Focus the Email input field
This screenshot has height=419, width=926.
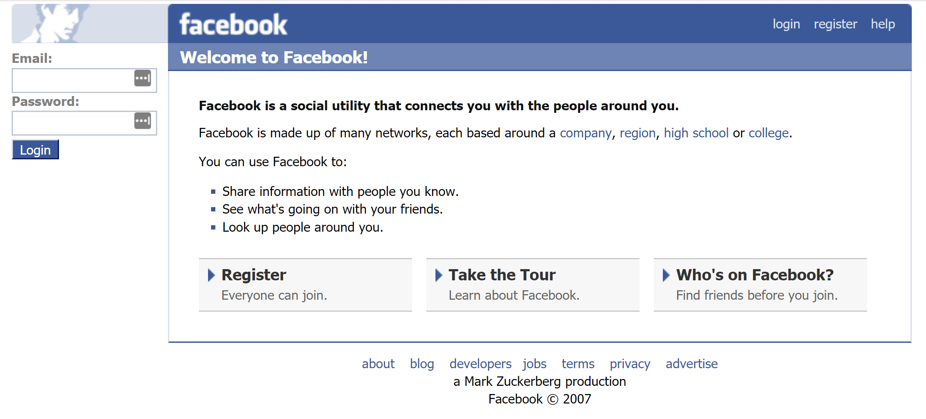click(x=84, y=81)
